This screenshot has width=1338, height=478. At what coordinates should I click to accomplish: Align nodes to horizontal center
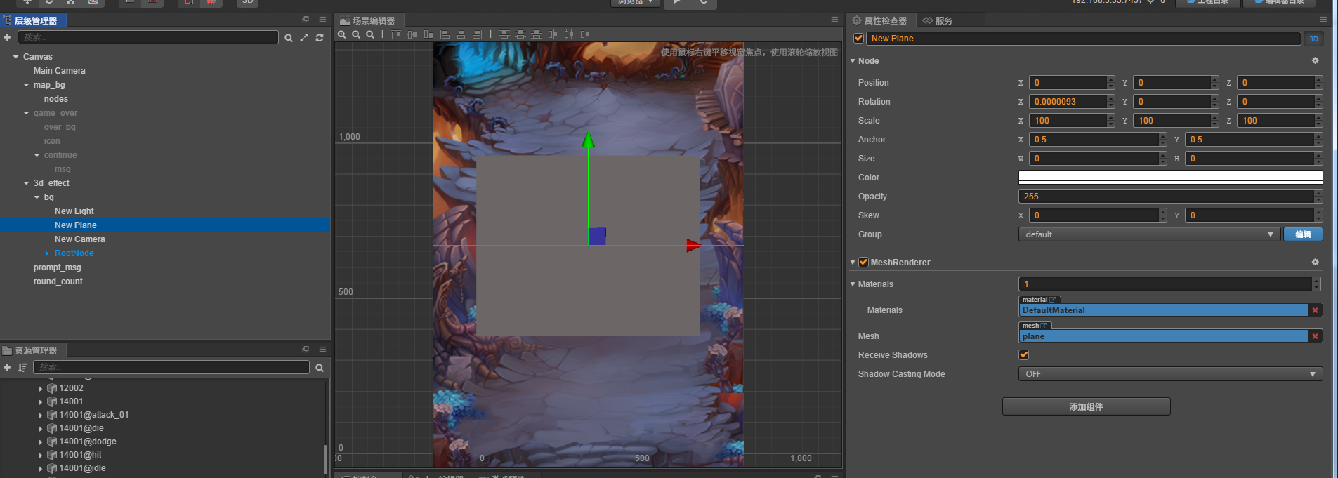click(x=461, y=34)
